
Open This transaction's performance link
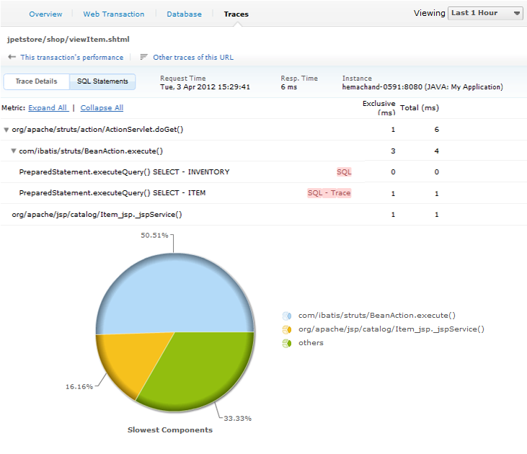click(x=71, y=57)
